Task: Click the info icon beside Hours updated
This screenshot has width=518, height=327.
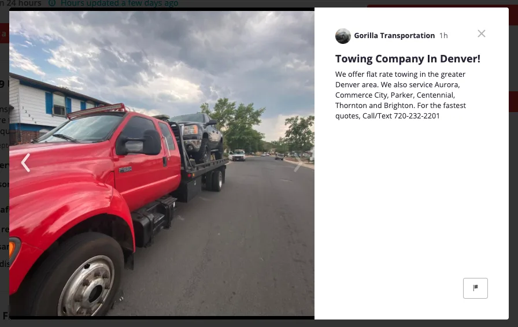Action: (x=52, y=3)
